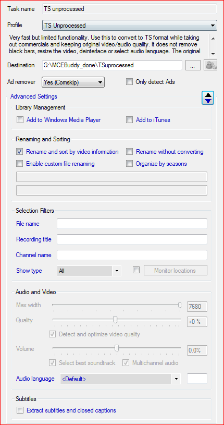224x425 pixels.
Task: Expand the Ad remover combo box
Action: click(x=73, y=82)
